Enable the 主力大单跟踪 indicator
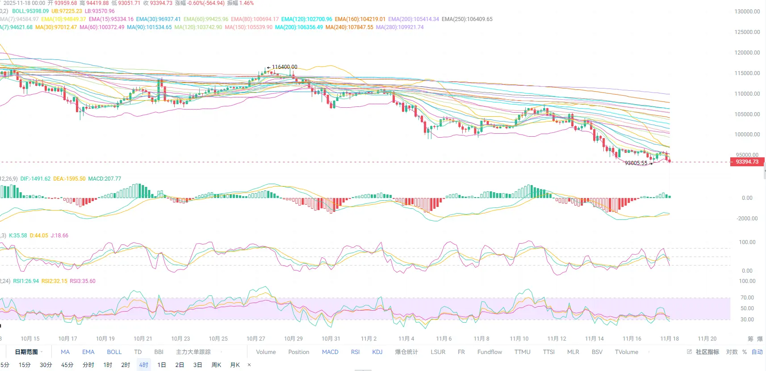 [193, 352]
